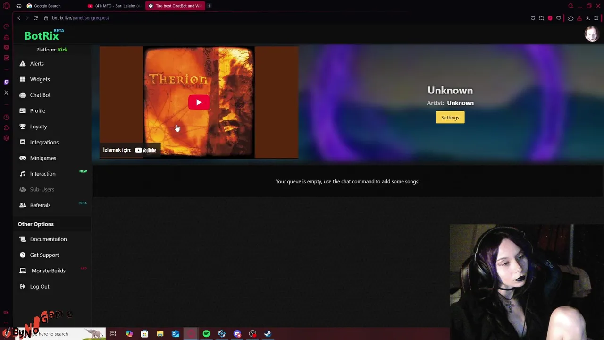
Task: Open the user avatar in top right
Action: (592, 34)
